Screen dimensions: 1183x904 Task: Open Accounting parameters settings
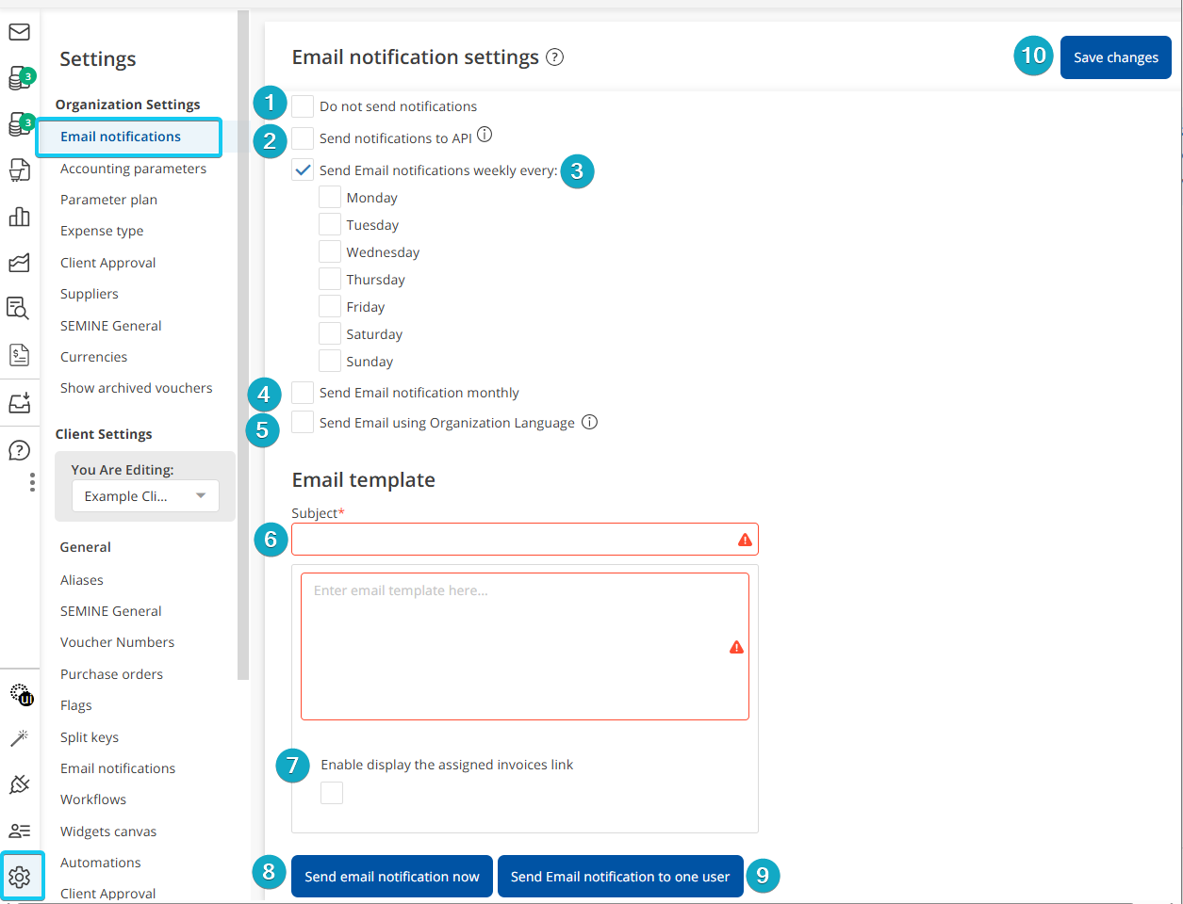[133, 169]
